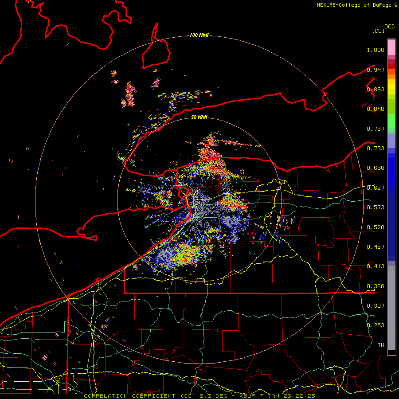The height and width of the screenshot is (399, 399).
Task: Click the DCC product code label
Action: pyautogui.click(x=389, y=27)
